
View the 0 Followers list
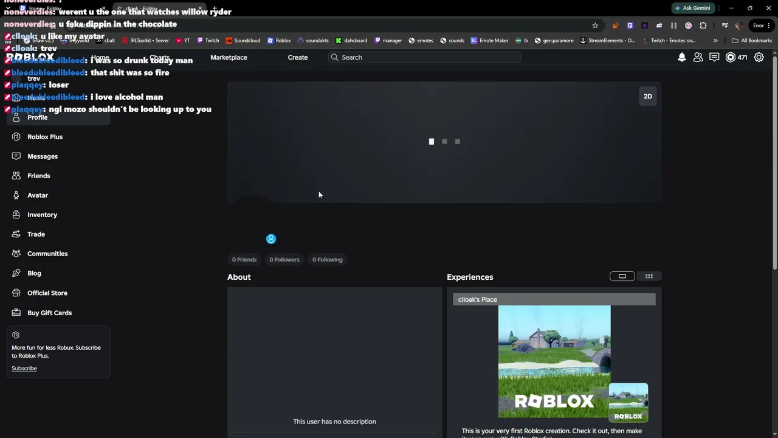(284, 260)
